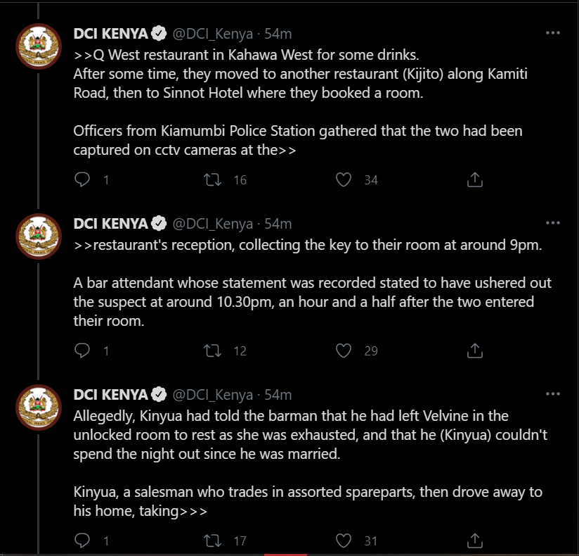This screenshot has width=579, height=556.
Task: Open the share icon on the last tweet
Action: click(474, 540)
